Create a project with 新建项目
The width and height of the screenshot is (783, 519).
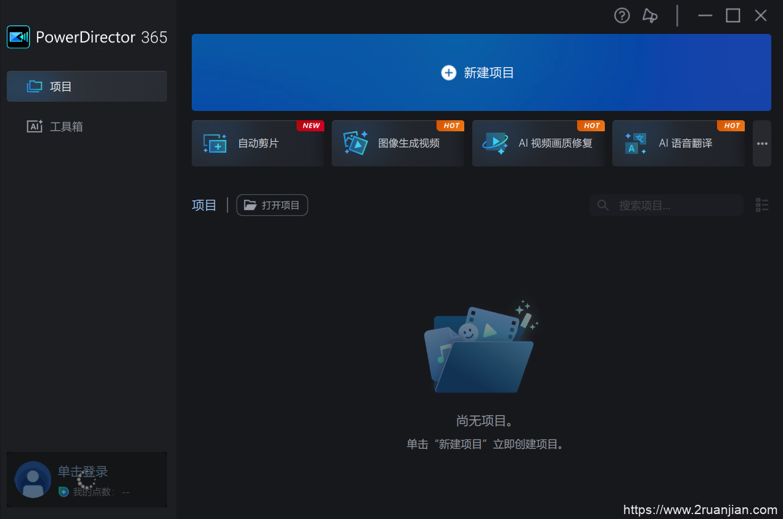click(x=482, y=73)
